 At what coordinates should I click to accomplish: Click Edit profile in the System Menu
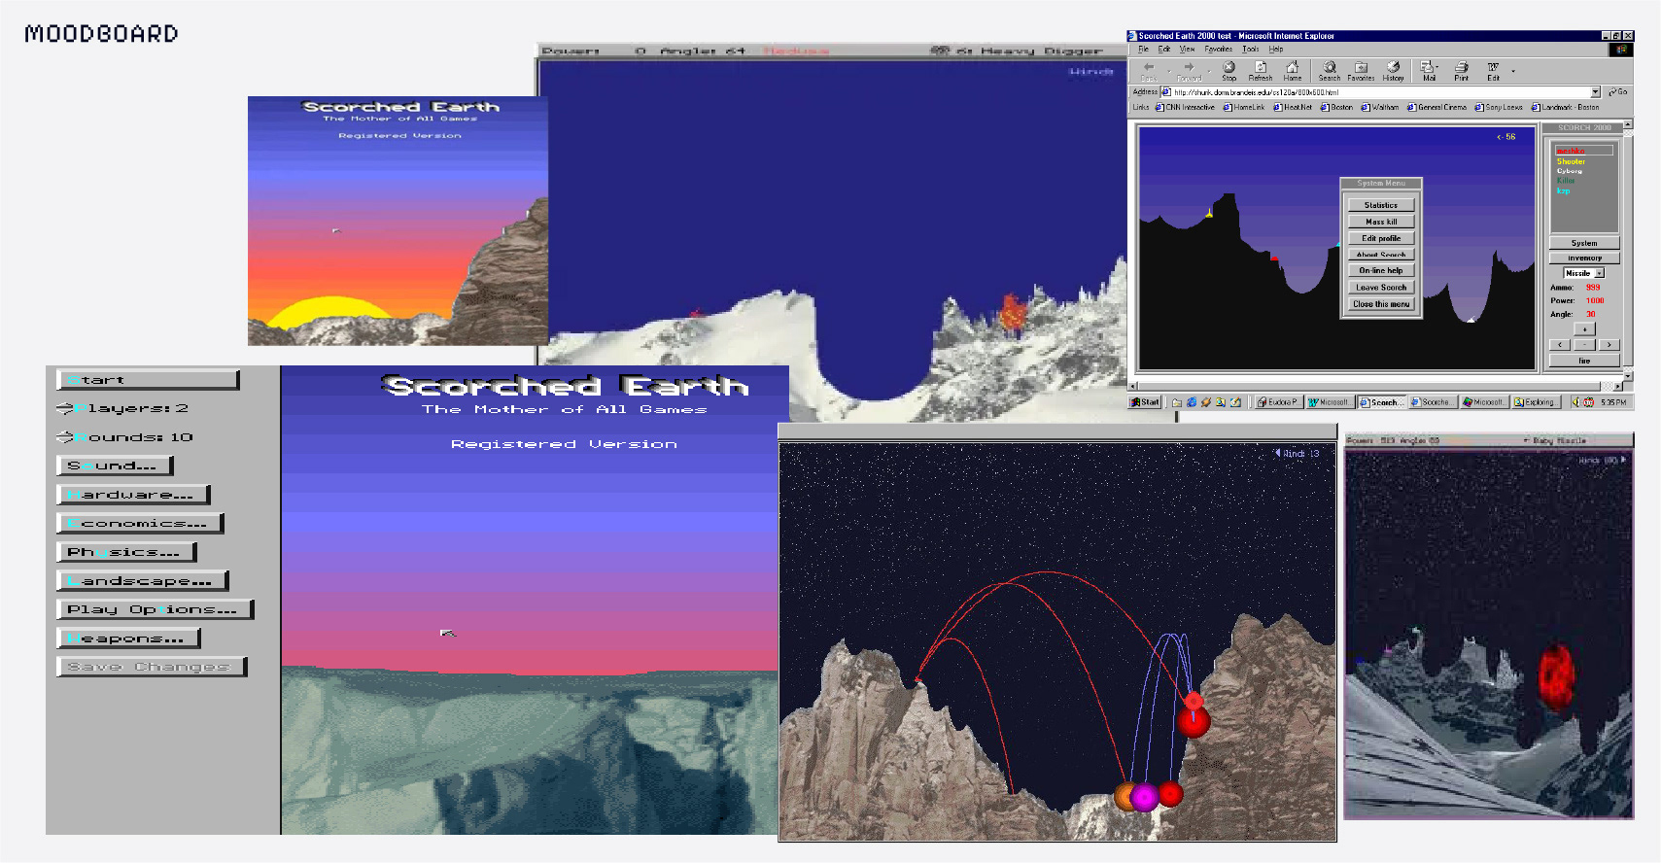[x=1381, y=238]
